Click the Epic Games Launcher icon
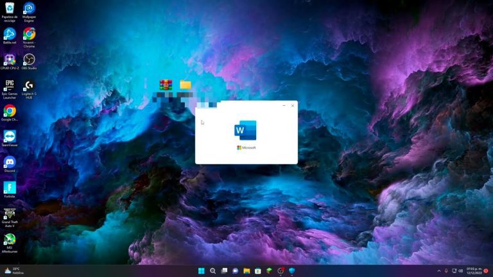 point(10,85)
